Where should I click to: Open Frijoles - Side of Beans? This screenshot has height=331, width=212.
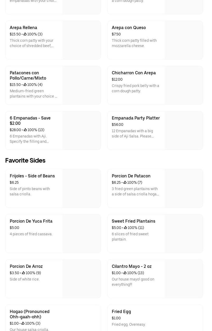pos(32,176)
